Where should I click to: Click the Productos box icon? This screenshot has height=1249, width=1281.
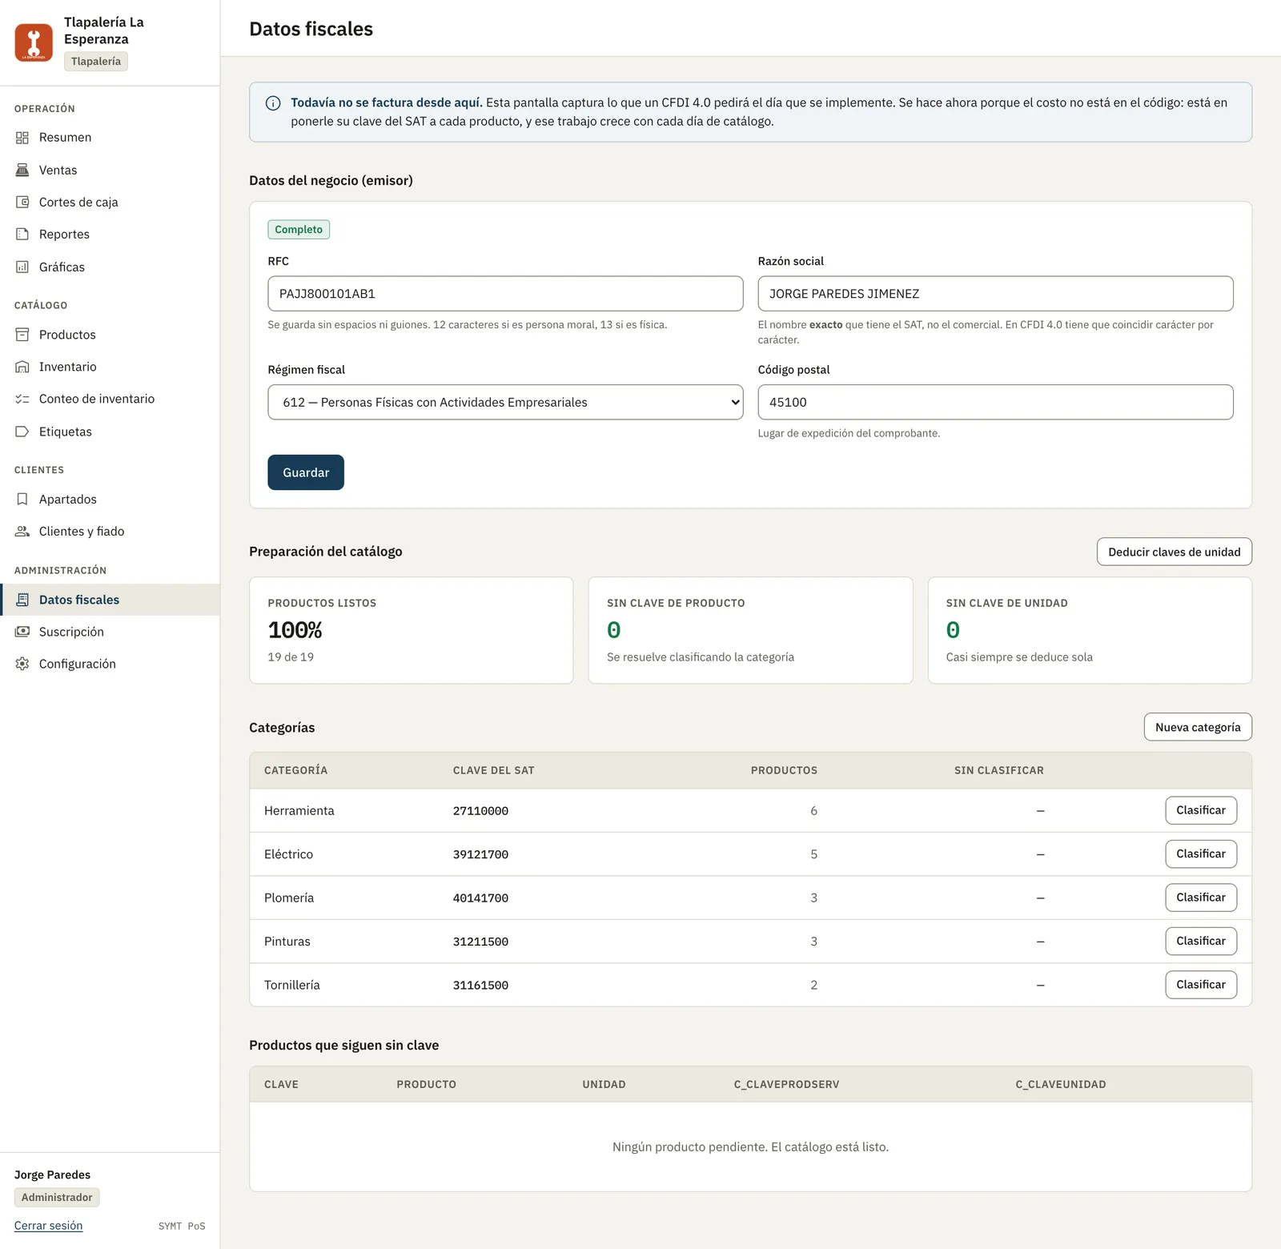22,335
